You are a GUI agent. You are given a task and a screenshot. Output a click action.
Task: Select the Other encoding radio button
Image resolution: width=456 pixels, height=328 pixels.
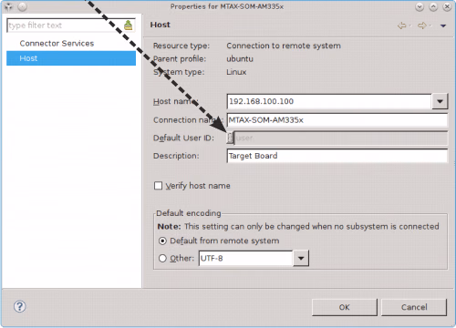162,258
